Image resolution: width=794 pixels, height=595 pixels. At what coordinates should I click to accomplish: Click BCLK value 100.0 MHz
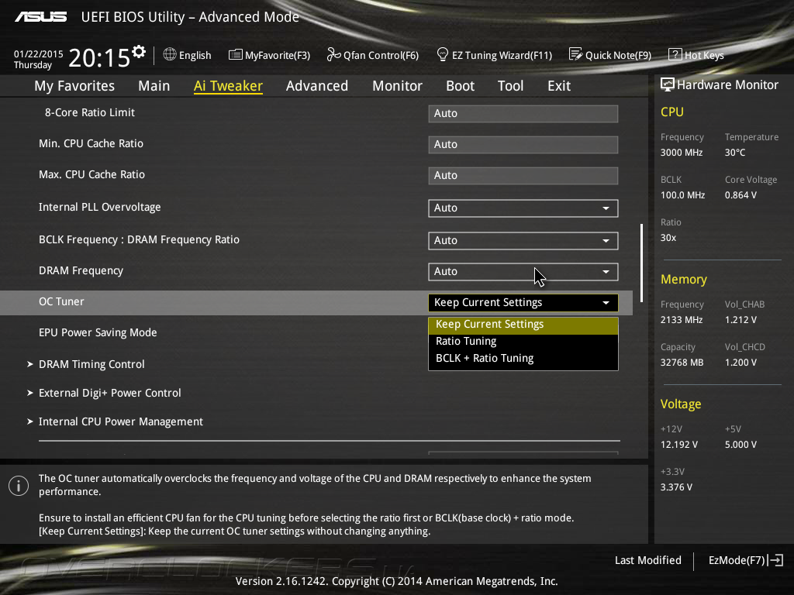click(682, 195)
